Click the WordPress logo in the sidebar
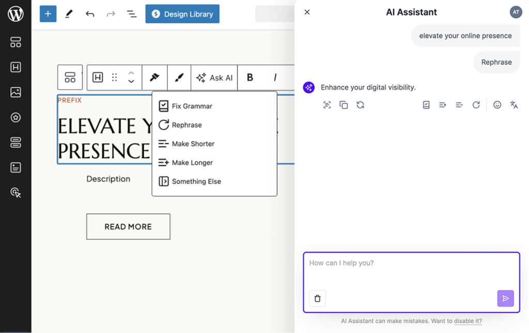 click(15, 14)
